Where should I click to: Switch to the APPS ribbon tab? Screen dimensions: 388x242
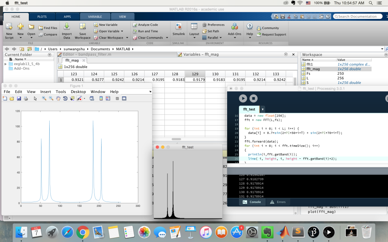click(x=67, y=17)
